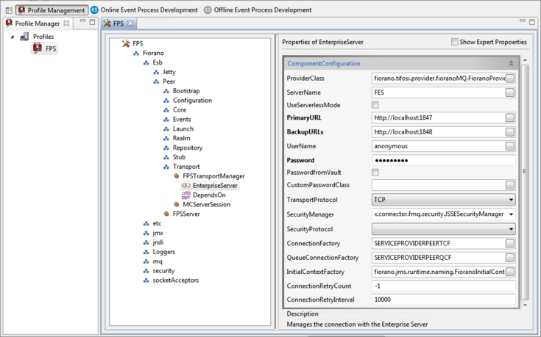Click the FPS profile icon under Profiles
The image size is (541, 337).
[x=38, y=48]
